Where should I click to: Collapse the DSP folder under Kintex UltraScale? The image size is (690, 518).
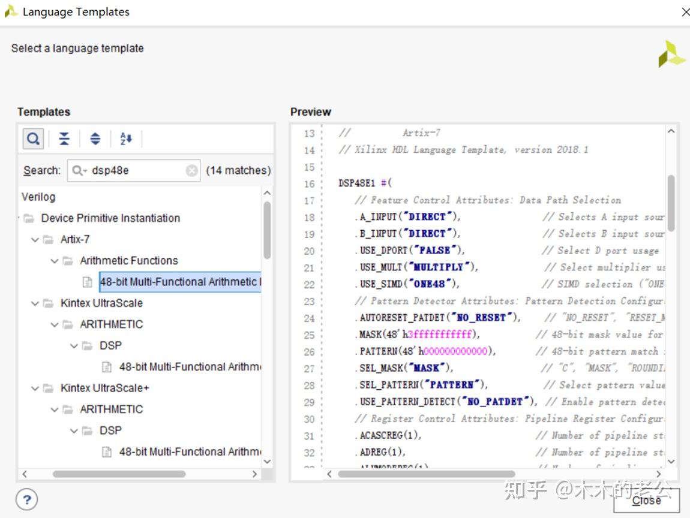74,346
